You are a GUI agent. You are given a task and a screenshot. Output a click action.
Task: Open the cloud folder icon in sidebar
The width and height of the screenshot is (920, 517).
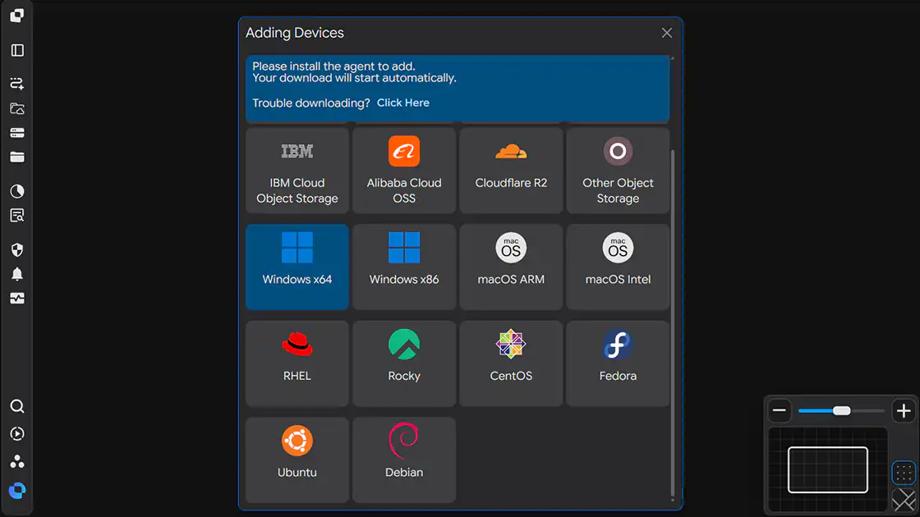(x=17, y=108)
